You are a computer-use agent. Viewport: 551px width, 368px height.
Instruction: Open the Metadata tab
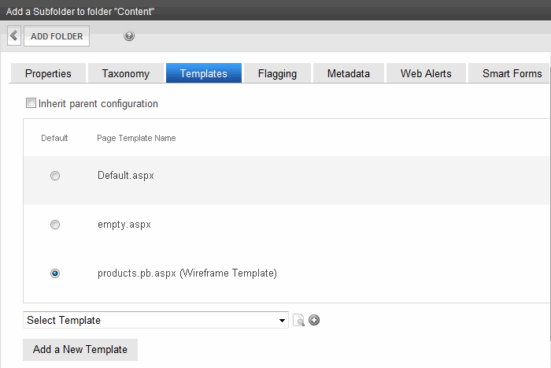tap(349, 73)
